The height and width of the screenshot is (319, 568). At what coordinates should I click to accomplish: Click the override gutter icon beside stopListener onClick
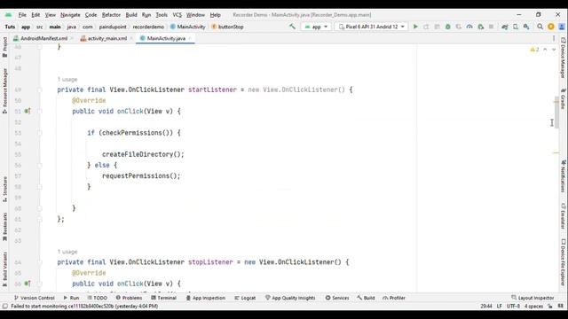28,284
